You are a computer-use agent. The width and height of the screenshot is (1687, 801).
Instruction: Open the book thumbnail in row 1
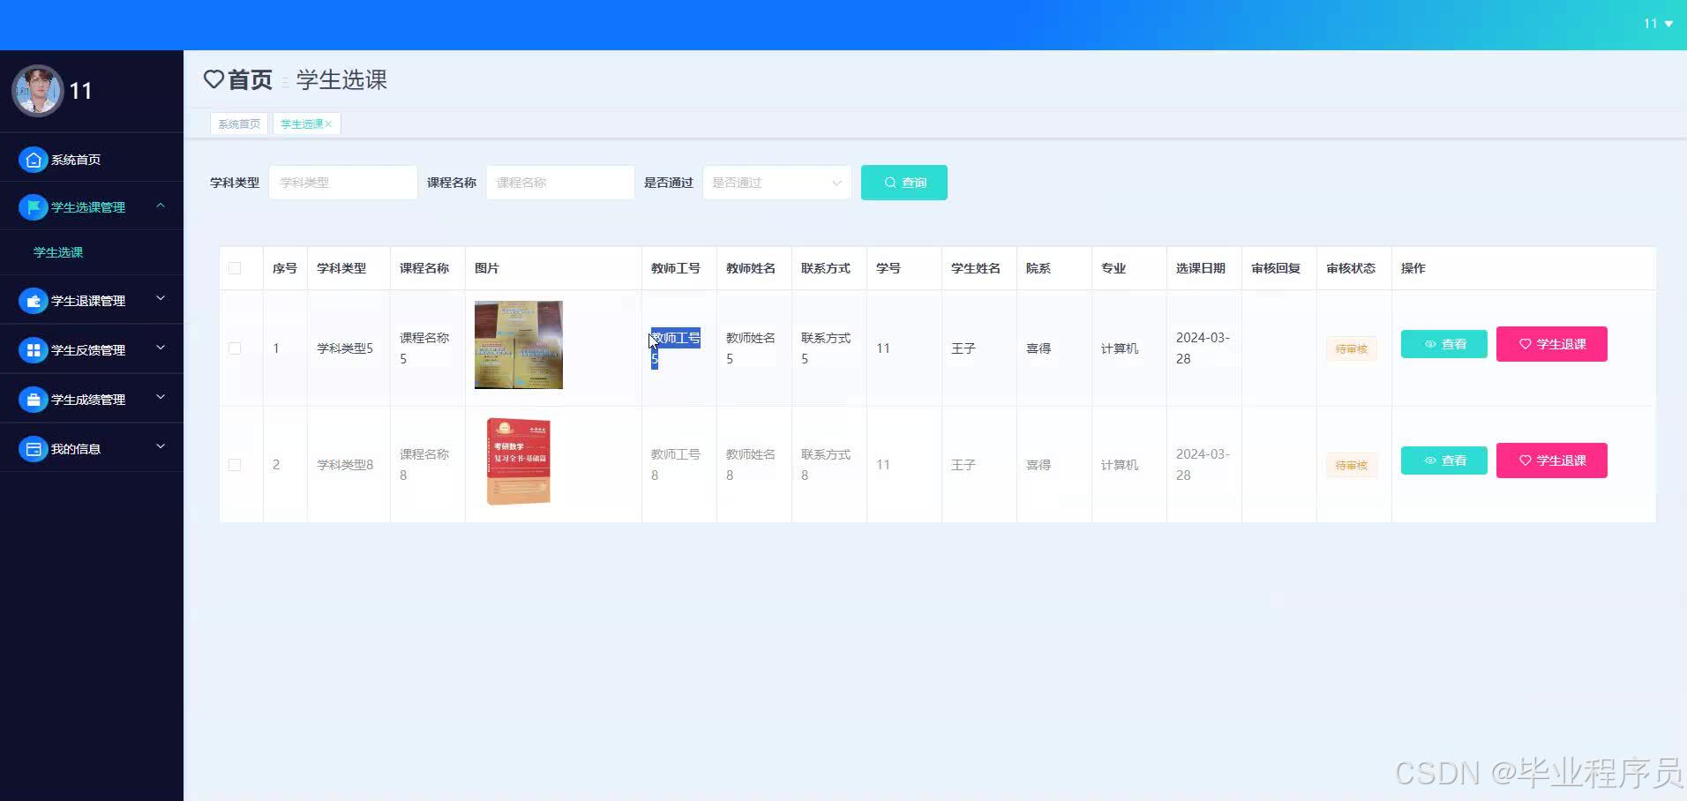pyautogui.click(x=519, y=345)
